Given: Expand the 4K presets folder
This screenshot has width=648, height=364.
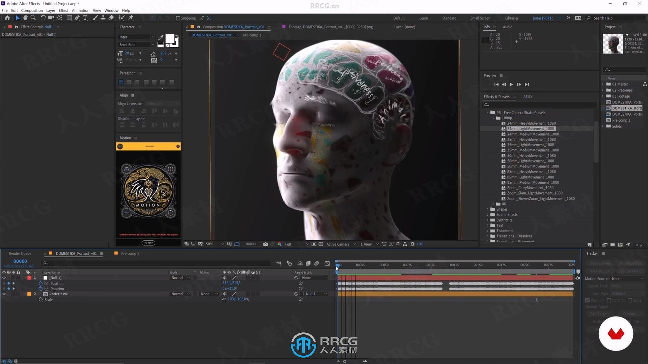Looking at the screenshot, I should tap(493, 204).
